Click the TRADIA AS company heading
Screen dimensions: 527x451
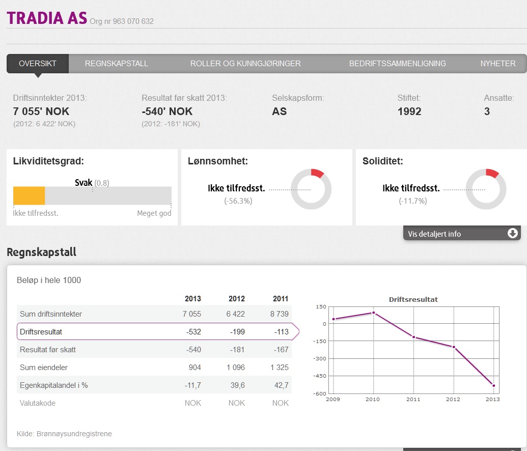(x=47, y=18)
